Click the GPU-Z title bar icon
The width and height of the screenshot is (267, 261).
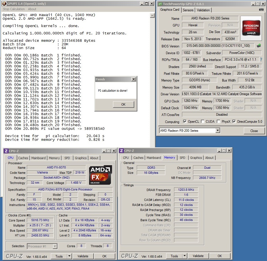[160, 4]
